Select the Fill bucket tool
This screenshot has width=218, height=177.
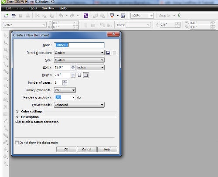tap(6, 157)
